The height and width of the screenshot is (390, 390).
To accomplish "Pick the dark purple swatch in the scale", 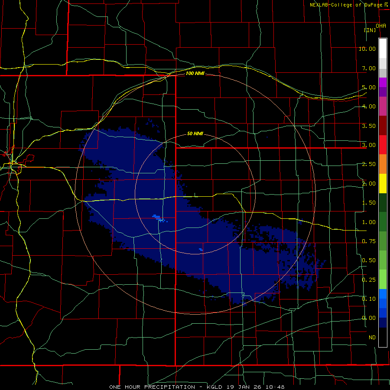I will [x=383, y=92].
